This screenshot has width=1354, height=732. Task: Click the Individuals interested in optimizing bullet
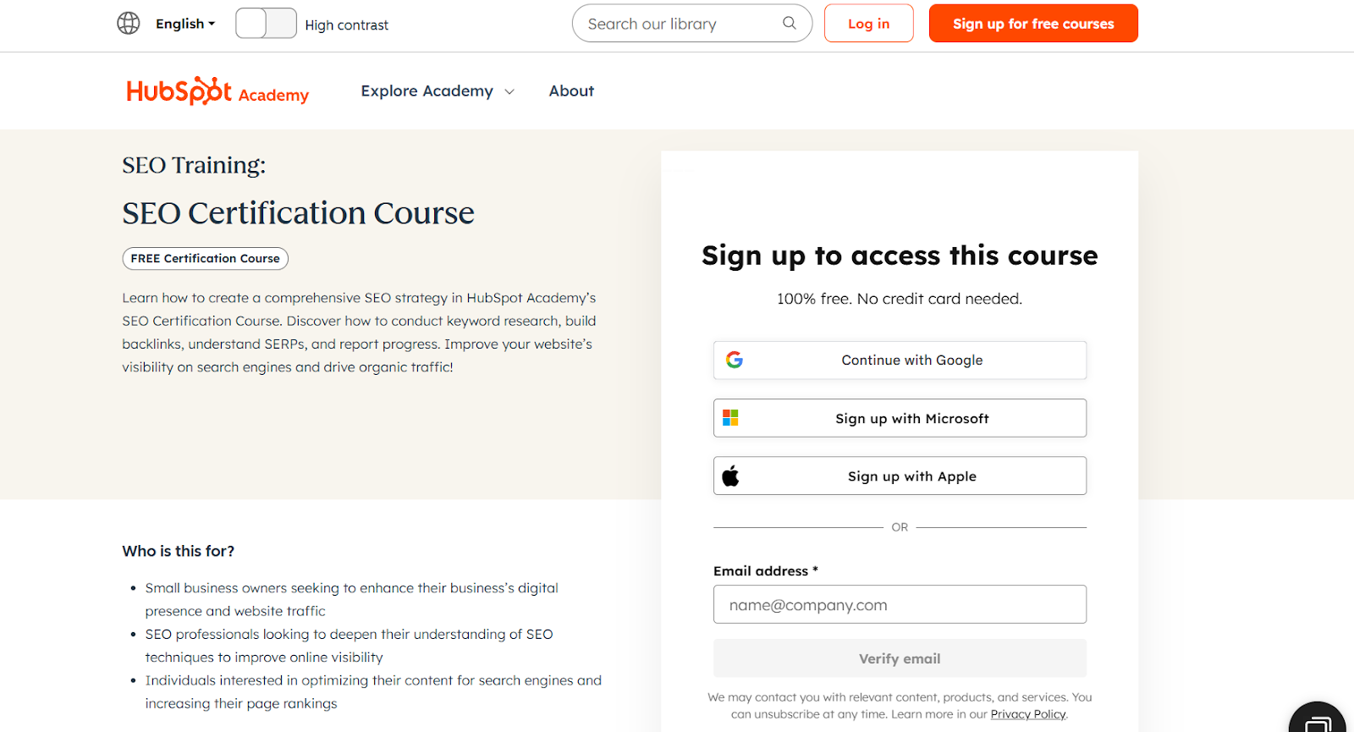click(373, 691)
